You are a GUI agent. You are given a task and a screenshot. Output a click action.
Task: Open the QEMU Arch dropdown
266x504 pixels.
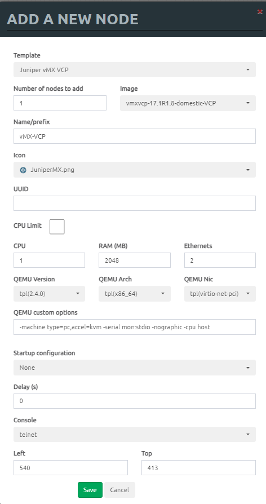[135, 294]
